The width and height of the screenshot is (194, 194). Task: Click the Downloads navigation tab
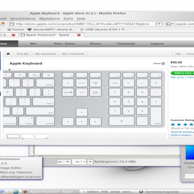[x=126, y=44]
